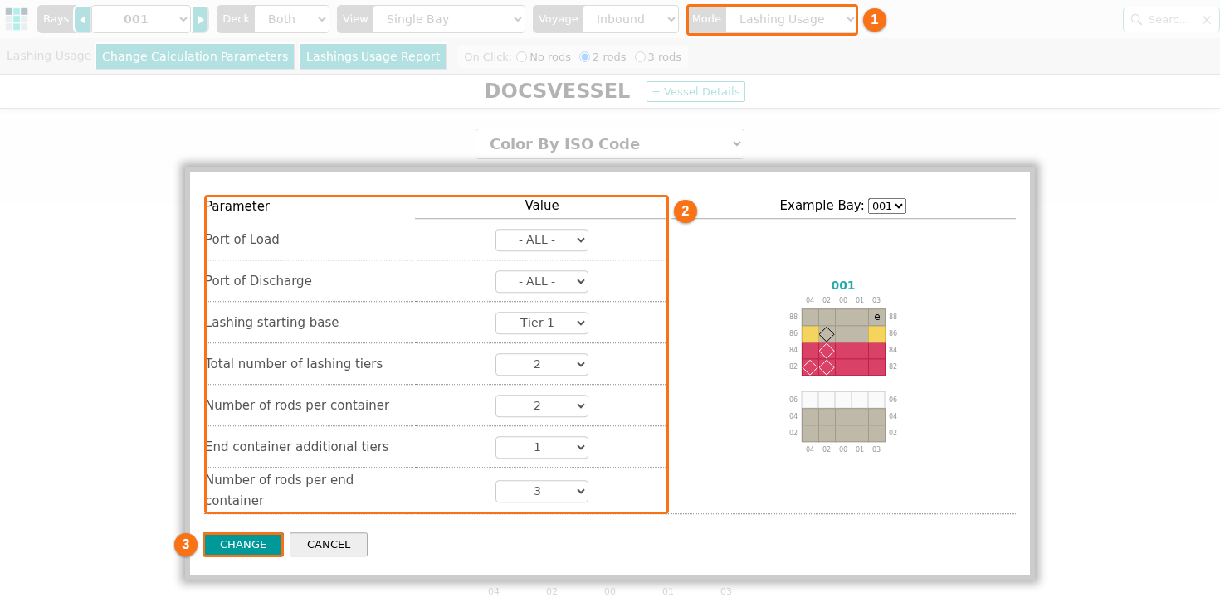The image size is (1220, 597).
Task: Open the Mode dropdown showing Lashing Usage
Action: (790, 19)
